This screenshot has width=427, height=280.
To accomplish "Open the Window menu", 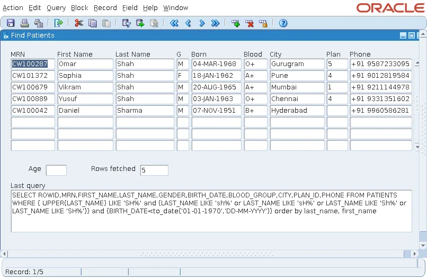I will coord(176,8).
